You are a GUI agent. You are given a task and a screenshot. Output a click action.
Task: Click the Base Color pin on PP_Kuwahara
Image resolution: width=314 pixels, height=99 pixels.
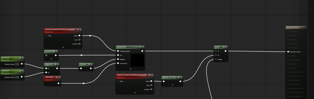(288, 31)
